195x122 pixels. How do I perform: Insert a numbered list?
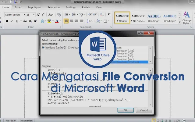(74, 15)
